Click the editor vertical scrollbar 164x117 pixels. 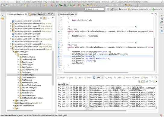[154, 54]
